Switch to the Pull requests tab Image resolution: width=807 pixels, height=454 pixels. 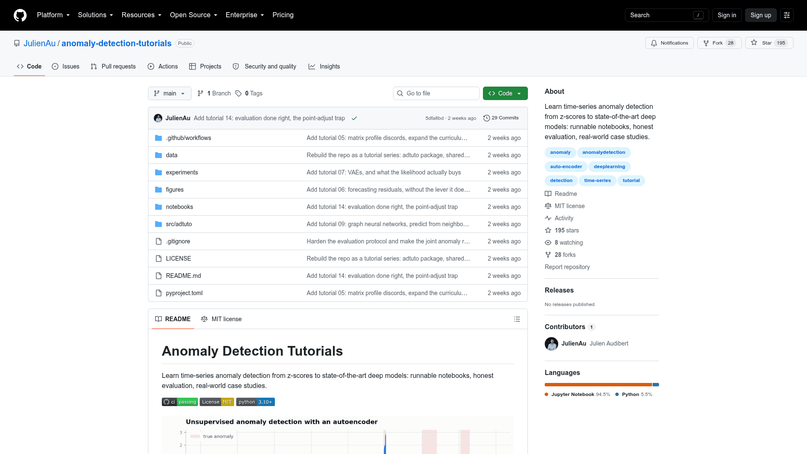[x=113, y=66]
